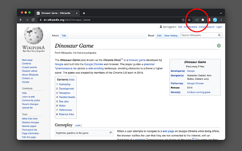Enlarge the Nighttime graphics thumbnail icon

point(111,133)
